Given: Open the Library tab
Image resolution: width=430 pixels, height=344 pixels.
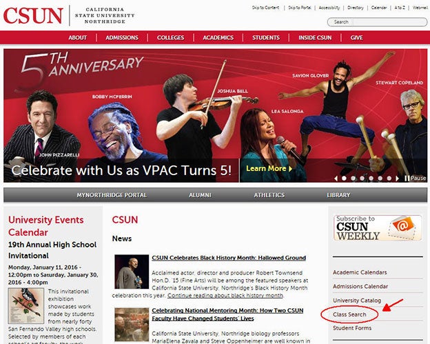Looking at the screenshot, I should pos(338,195).
